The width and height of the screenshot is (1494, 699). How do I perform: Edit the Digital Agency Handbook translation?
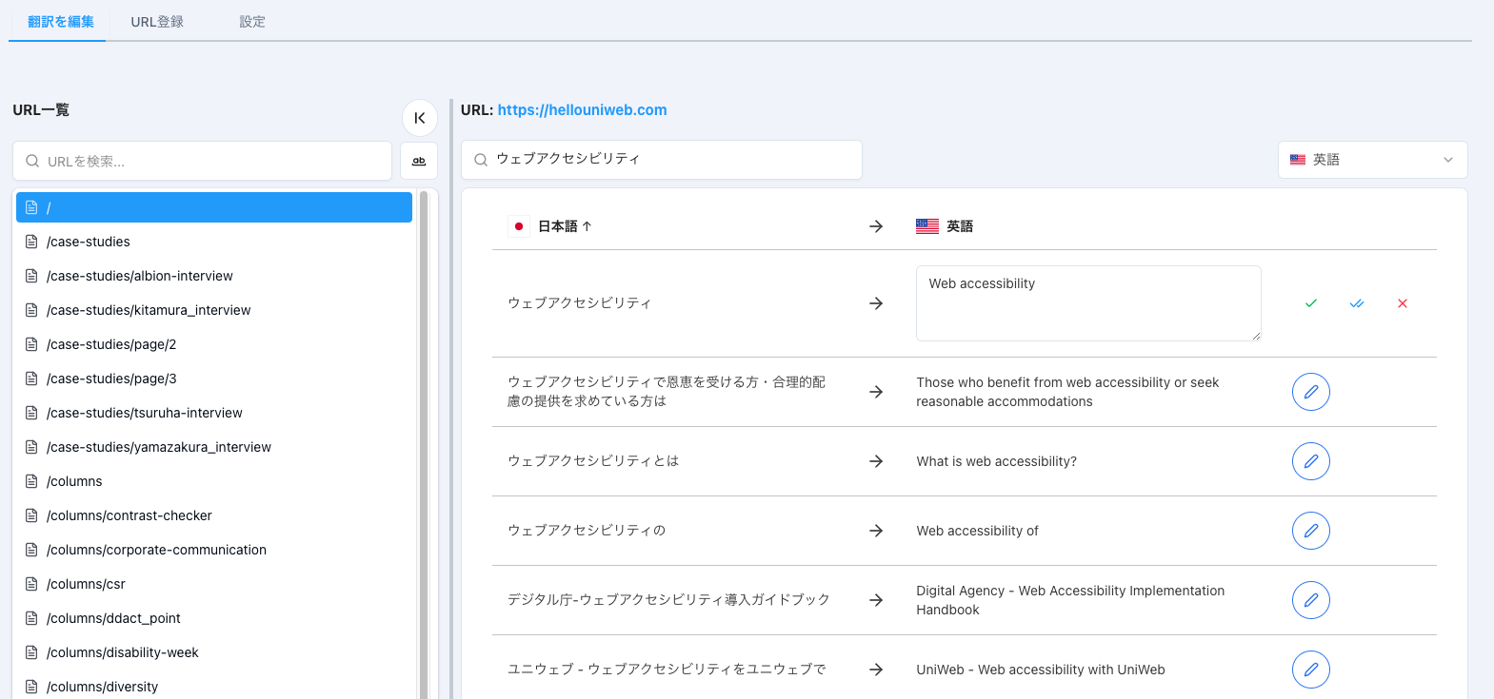click(1311, 600)
